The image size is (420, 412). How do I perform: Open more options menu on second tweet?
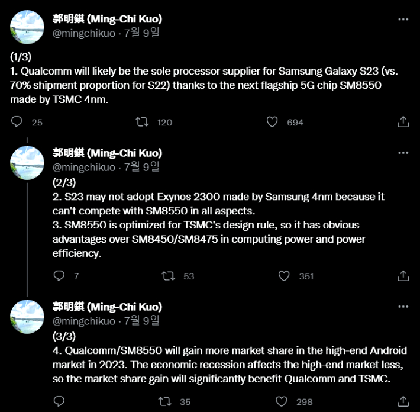tap(403, 153)
